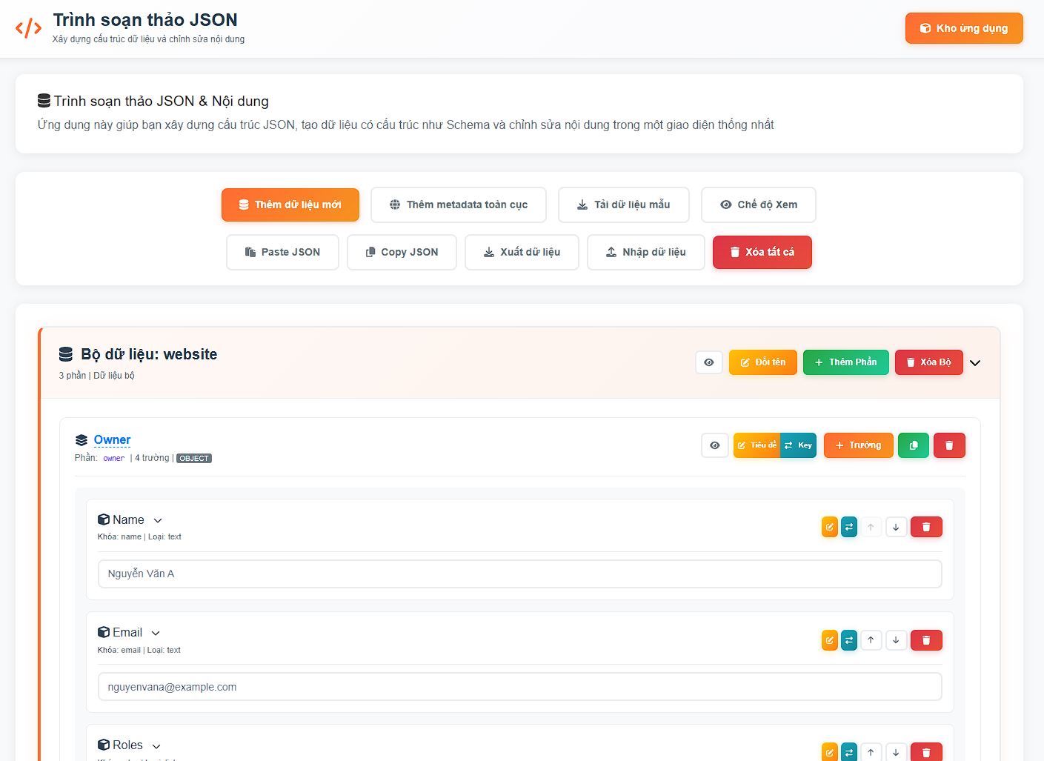The width and height of the screenshot is (1044, 761).
Task: Toggle visibility of the website dataset with the eye icon
Action: [x=708, y=362]
